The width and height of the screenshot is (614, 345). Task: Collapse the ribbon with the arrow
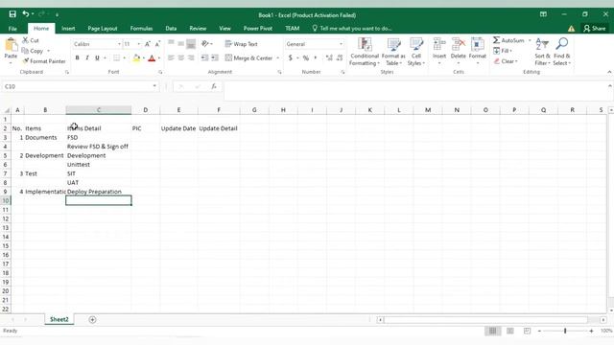(x=609, y=72)
